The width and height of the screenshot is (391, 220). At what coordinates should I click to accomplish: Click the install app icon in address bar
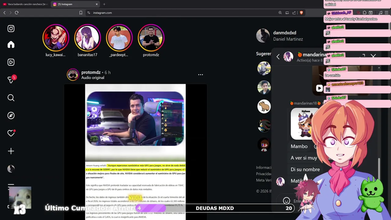pos(287,13)
